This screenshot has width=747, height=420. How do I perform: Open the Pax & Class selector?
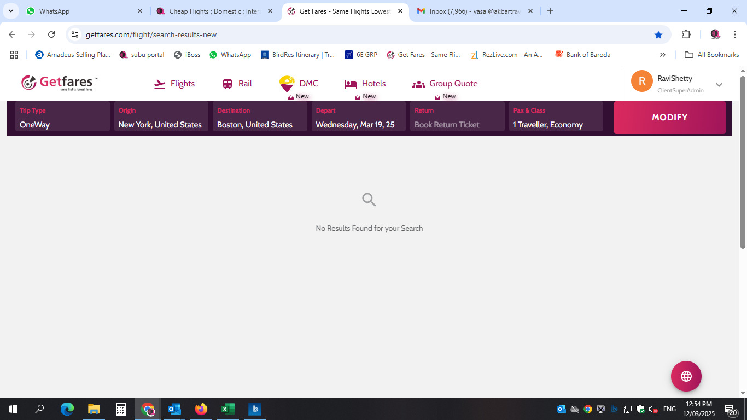coord(556,118)
